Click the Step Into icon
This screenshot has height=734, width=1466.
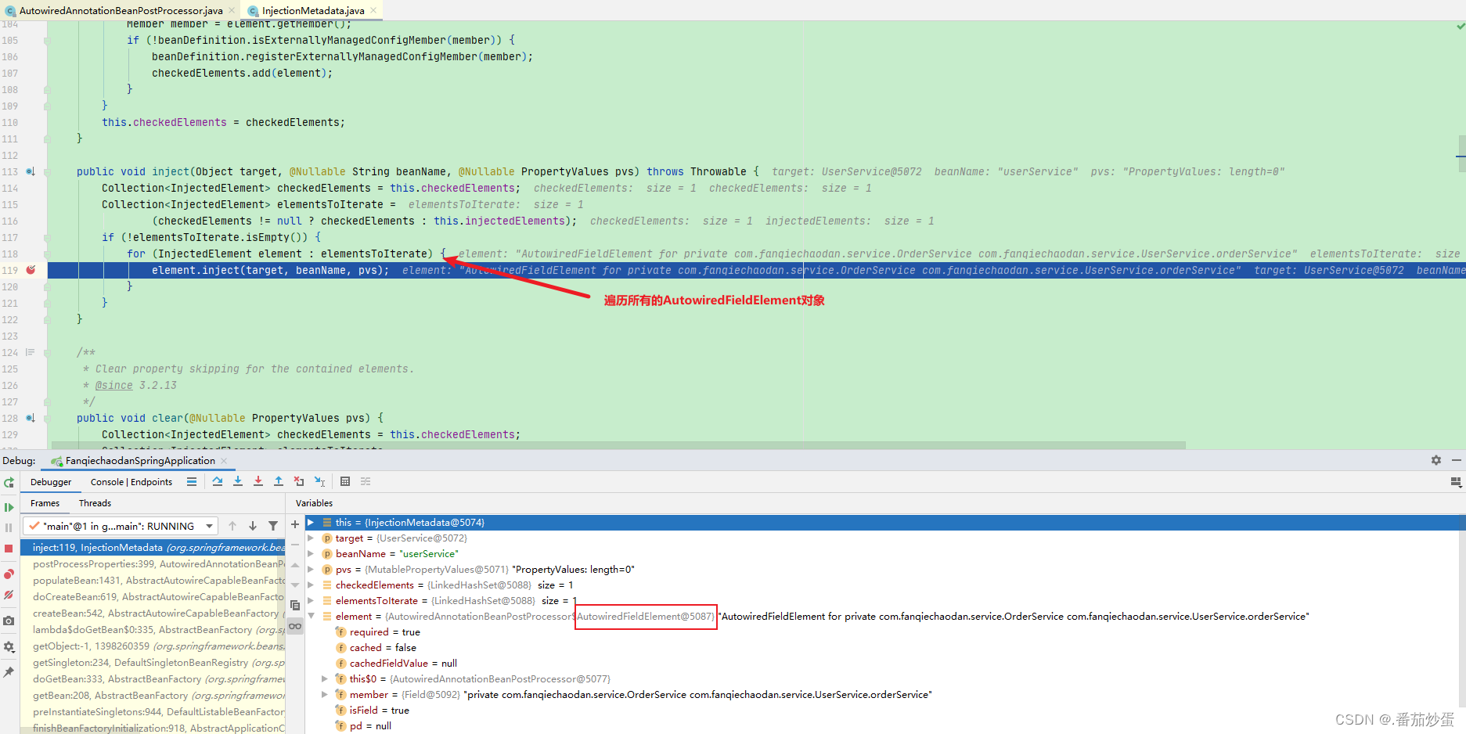pyautogui.click(x=238, y=482)
